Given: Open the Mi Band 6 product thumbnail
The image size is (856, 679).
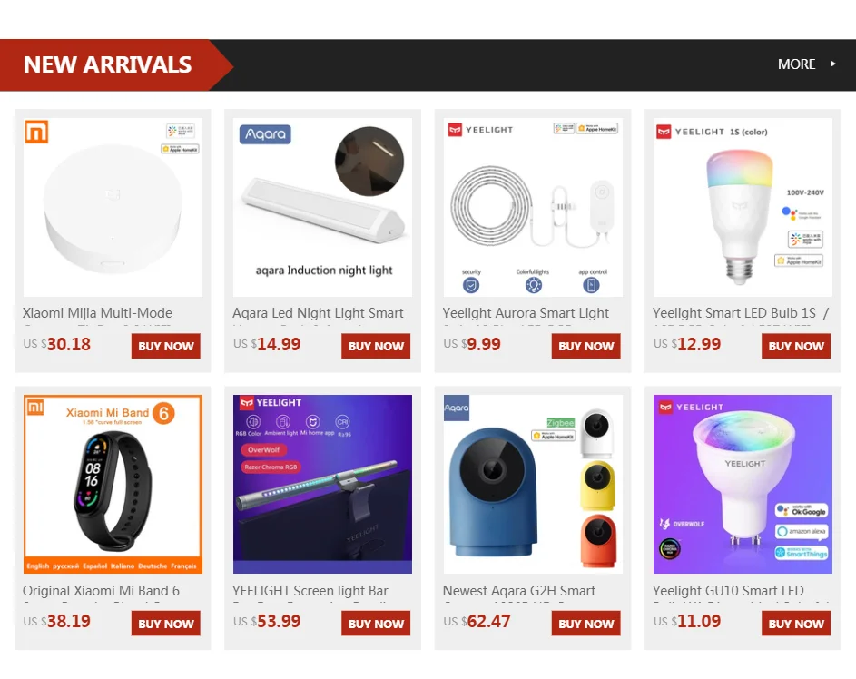Looking at the screenshot, I should coord(113,484).
